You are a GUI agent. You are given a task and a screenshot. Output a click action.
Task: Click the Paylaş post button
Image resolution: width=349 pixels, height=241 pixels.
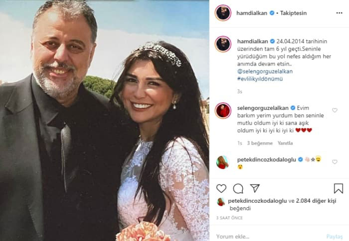click(x=335, y=237)
